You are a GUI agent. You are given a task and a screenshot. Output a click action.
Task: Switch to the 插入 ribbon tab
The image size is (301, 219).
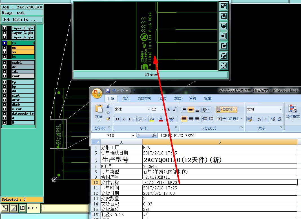pos(126,98)
